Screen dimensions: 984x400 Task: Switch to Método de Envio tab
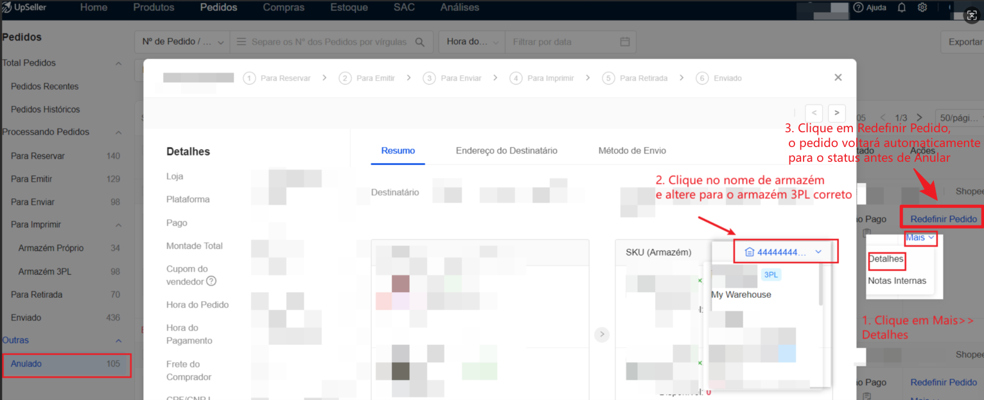tap(632, 151)
